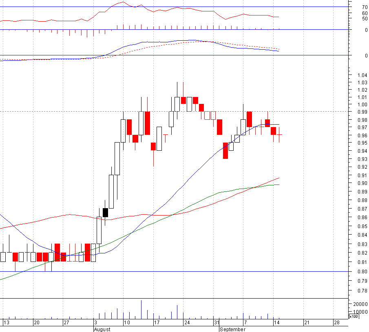Pick the date label 21 on time axis
The width and height of the screenshot is (369, 332).
coord(307,323)
